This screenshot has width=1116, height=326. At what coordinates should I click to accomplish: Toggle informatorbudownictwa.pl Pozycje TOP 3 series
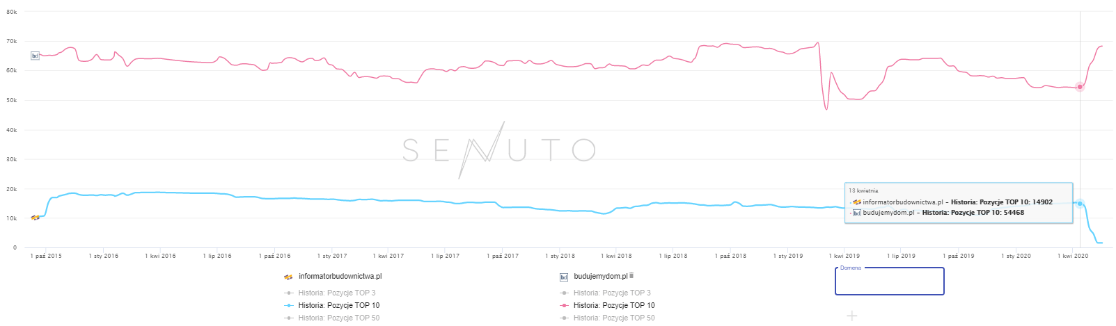coord(336,293)
